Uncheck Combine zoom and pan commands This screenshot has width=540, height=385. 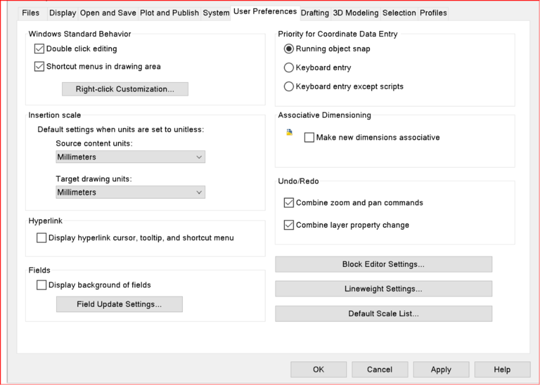[290, 202]
